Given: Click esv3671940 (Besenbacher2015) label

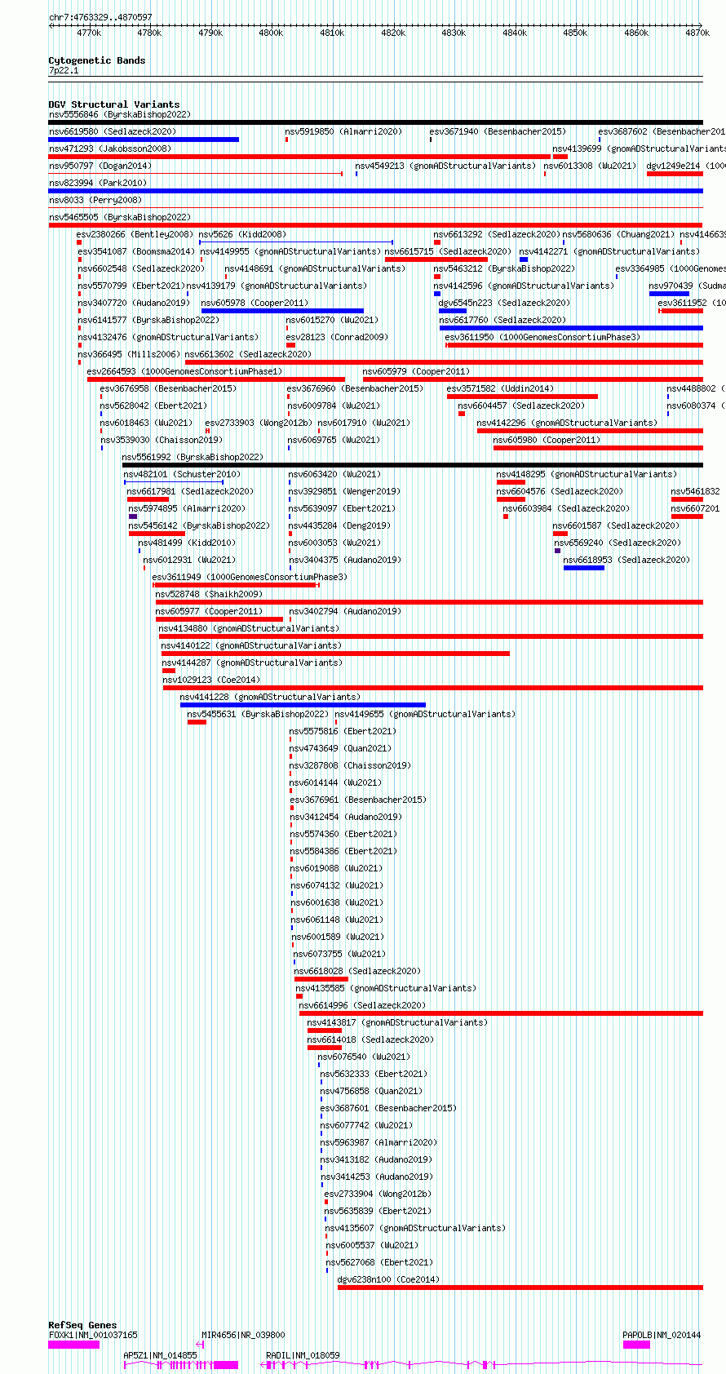Looking at the screenshot, I should tap(498, 131).
